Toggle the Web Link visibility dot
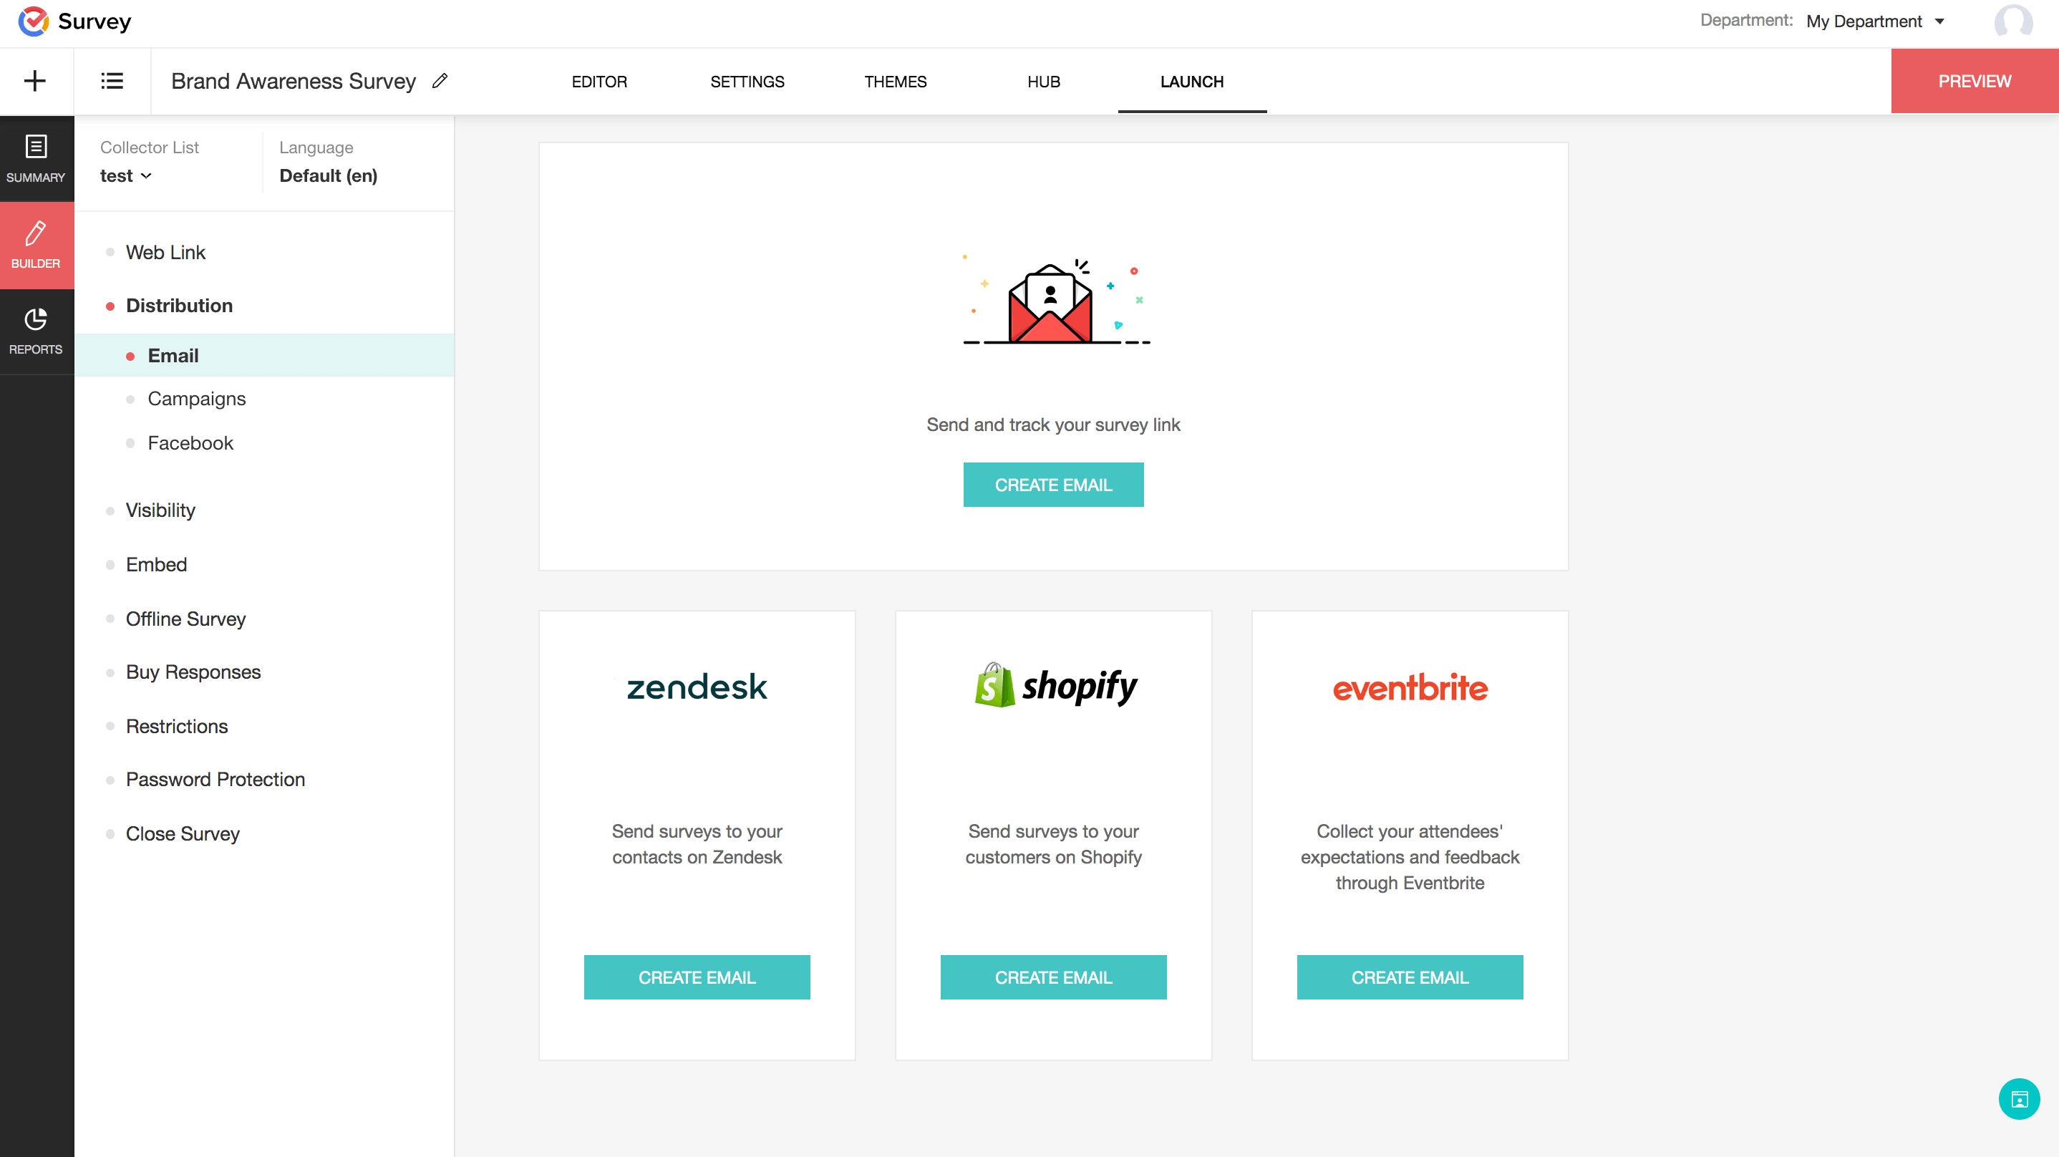This screenshot has width=2059, height=1157. (112, 252)
